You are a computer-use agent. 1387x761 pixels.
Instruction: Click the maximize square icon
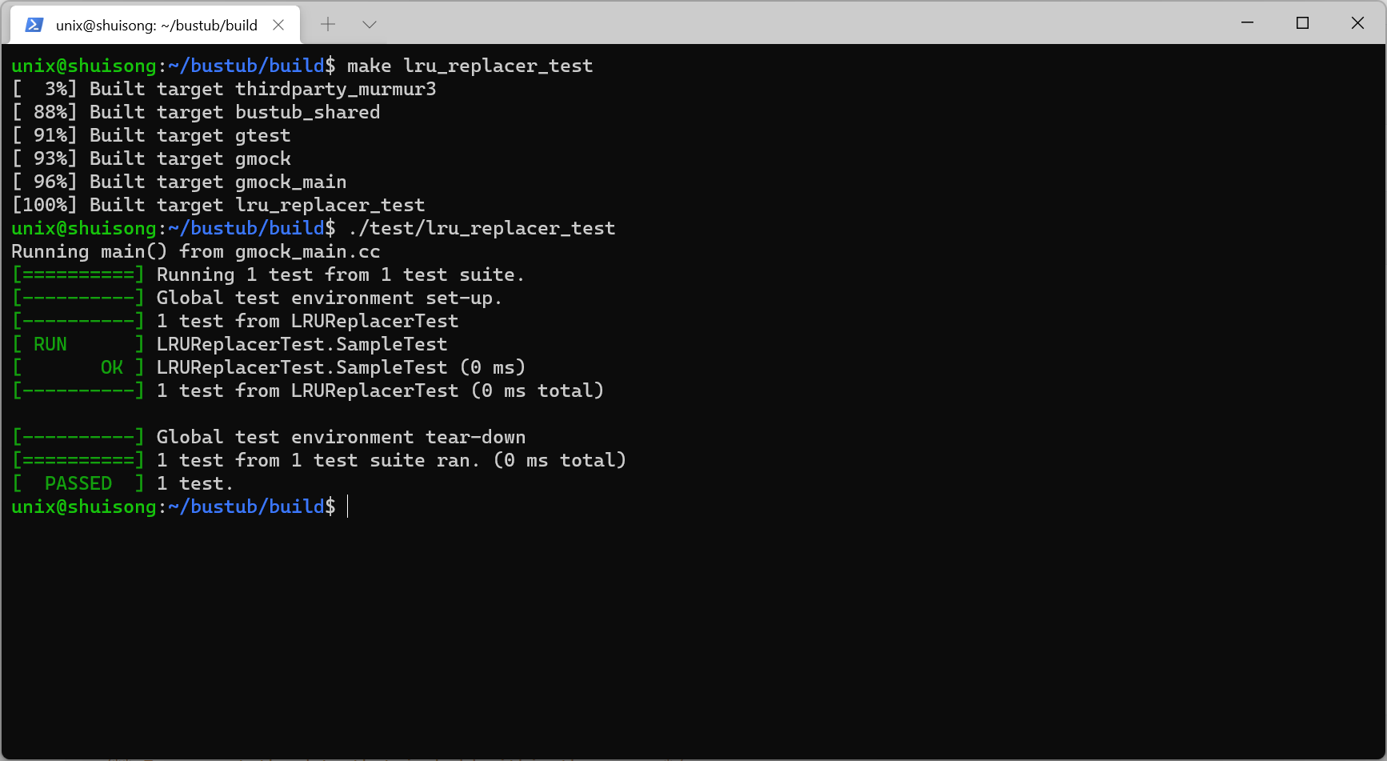[x=1302, y=22]
